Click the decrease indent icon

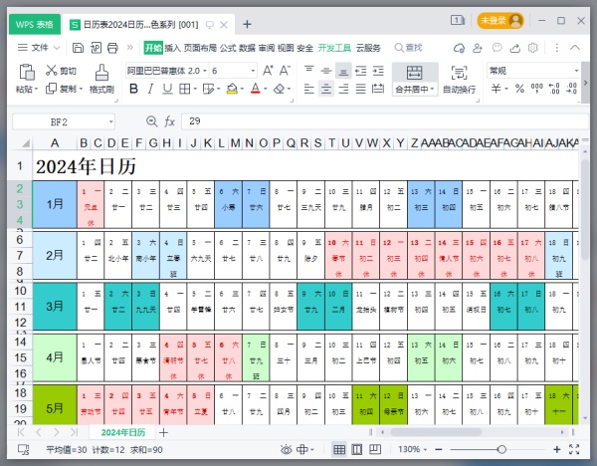pos(360,71)
